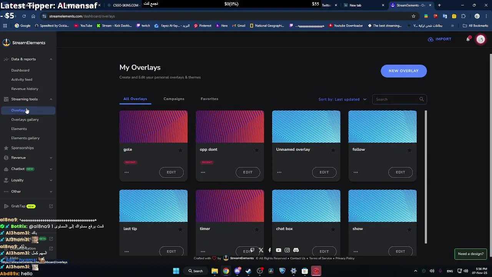Toggle favorite star on timer overlay
This screenshot has width=492, height=277.
click(256, 229)
